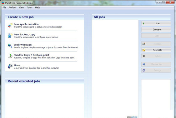This screenshot has width=176, height=118.
Task: Click the New synchronization icon
Action: tap(10, 25)
